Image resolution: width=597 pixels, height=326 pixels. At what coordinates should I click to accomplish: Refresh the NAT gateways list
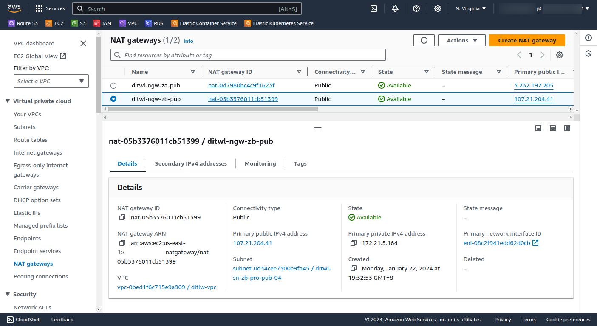coord(424,40)
